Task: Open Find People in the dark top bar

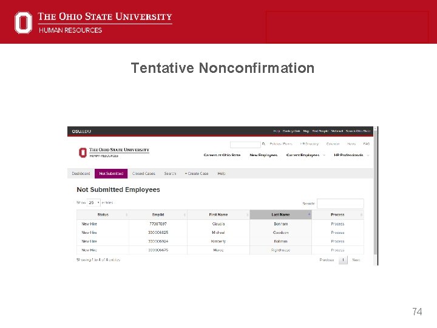Action: pyautogui.click(x=320, y=131)
